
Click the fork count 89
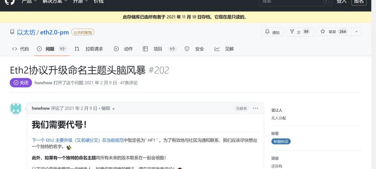click(306, 32)
